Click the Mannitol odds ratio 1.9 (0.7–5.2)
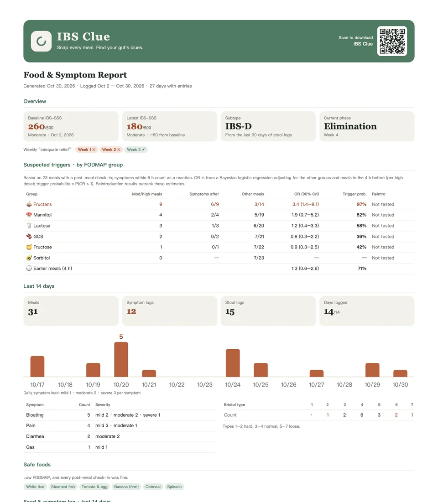Image resolution: width=438 pixels, height=502 pixels. pos(305,215)
